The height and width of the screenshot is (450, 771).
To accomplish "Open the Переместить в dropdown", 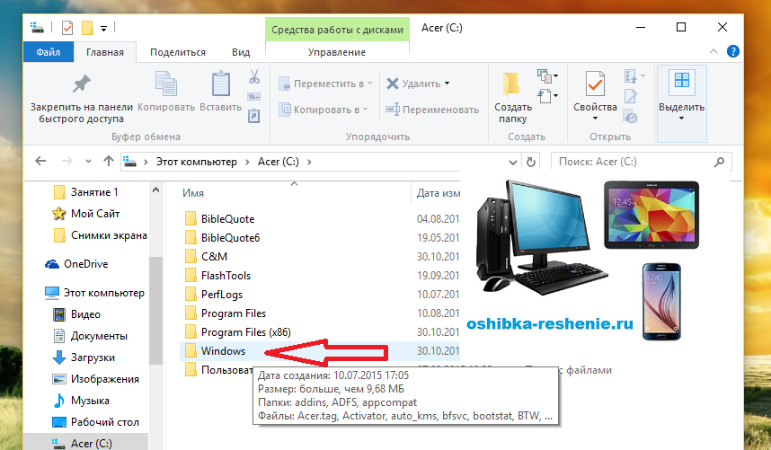I will [369, 84].
